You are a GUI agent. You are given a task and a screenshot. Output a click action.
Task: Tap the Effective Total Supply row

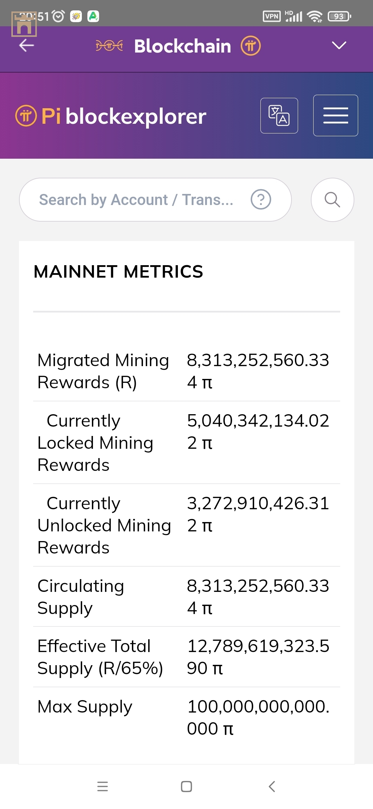click(186, 657)
